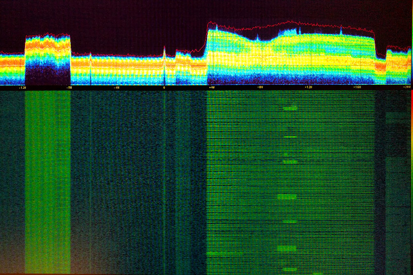Click the 0 center frequency label
Screen dimensions: 413x275
164,88
